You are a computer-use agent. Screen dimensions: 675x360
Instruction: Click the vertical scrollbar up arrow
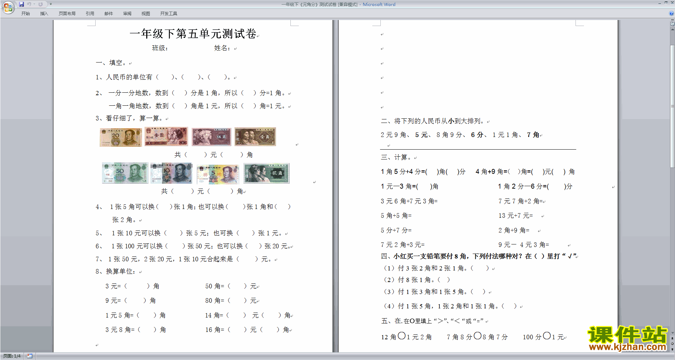673,30
